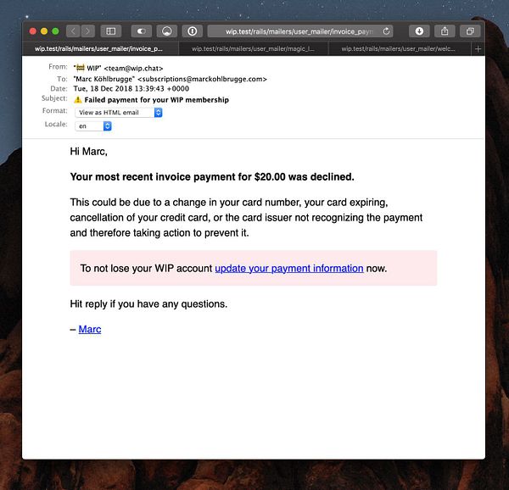Open the 1Password extension icon
The width and height of the screenshot is (509, 490).
pos(193,31)
